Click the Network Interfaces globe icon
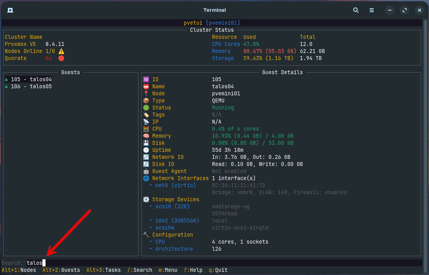 coord(146,178)
